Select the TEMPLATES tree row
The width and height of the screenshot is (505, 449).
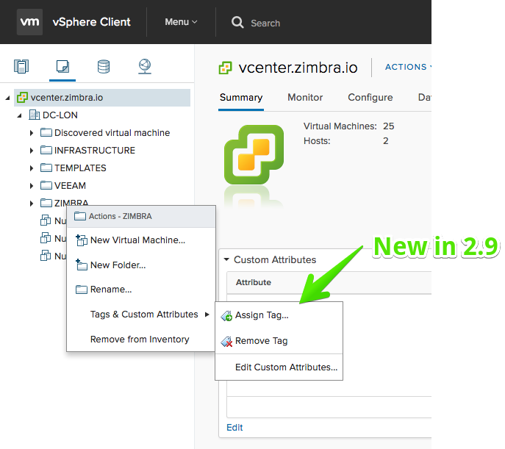pos(80,168)
